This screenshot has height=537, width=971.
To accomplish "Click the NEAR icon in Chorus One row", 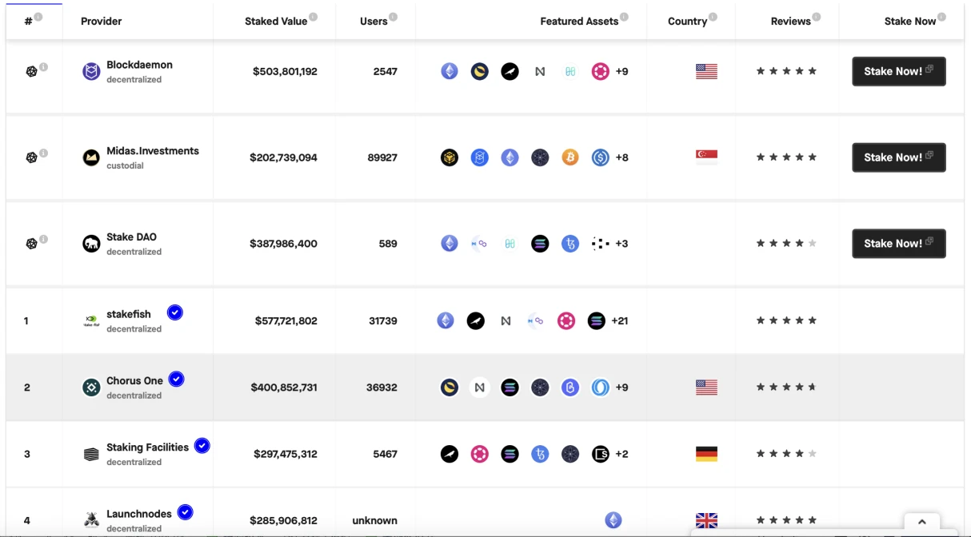I will [479, 388].
